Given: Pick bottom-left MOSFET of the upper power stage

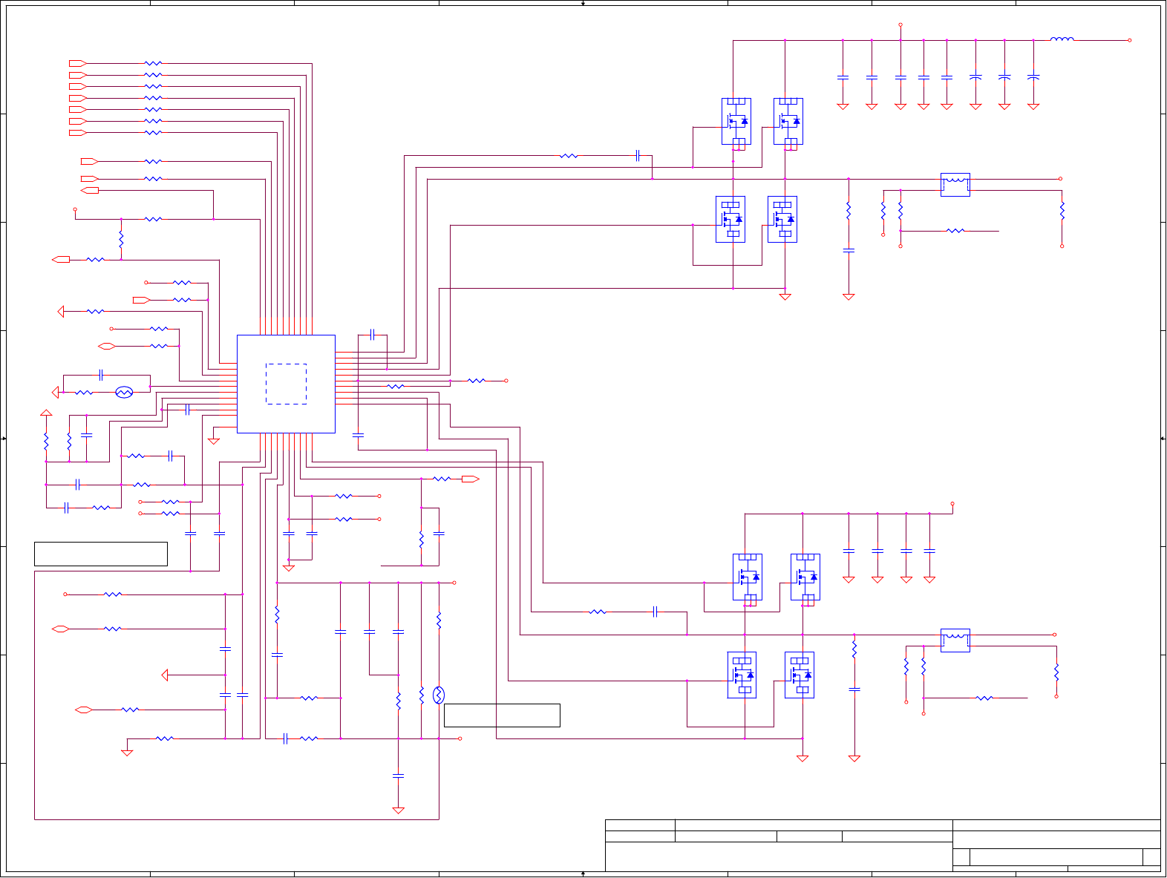Looking at the screenshot, I should coord(730,219).
